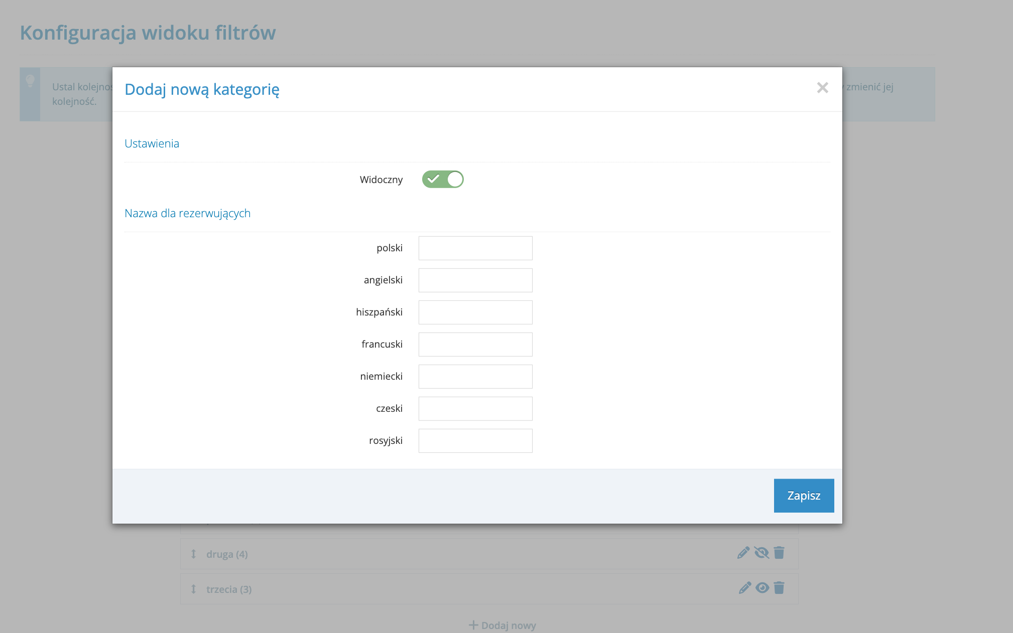Image resolution: width=1013 pixels, height=633 pixels.
Task: Focus the francuski name field
Action: pyautogui.click(x=475, y=345)
